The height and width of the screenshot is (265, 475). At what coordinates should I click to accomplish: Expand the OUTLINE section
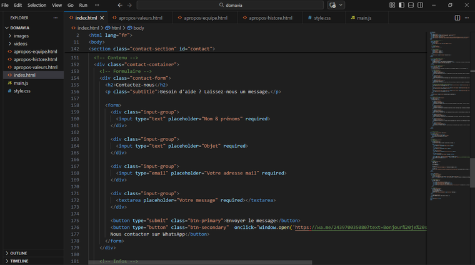[19, 253]
